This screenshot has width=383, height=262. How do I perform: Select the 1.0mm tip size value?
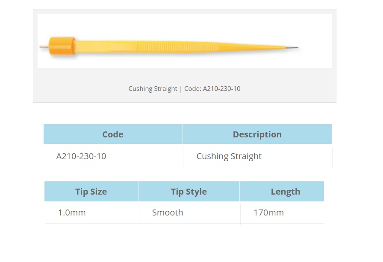coord(72,213)
